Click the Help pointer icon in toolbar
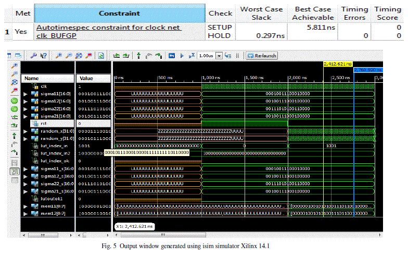 [44, 55]
